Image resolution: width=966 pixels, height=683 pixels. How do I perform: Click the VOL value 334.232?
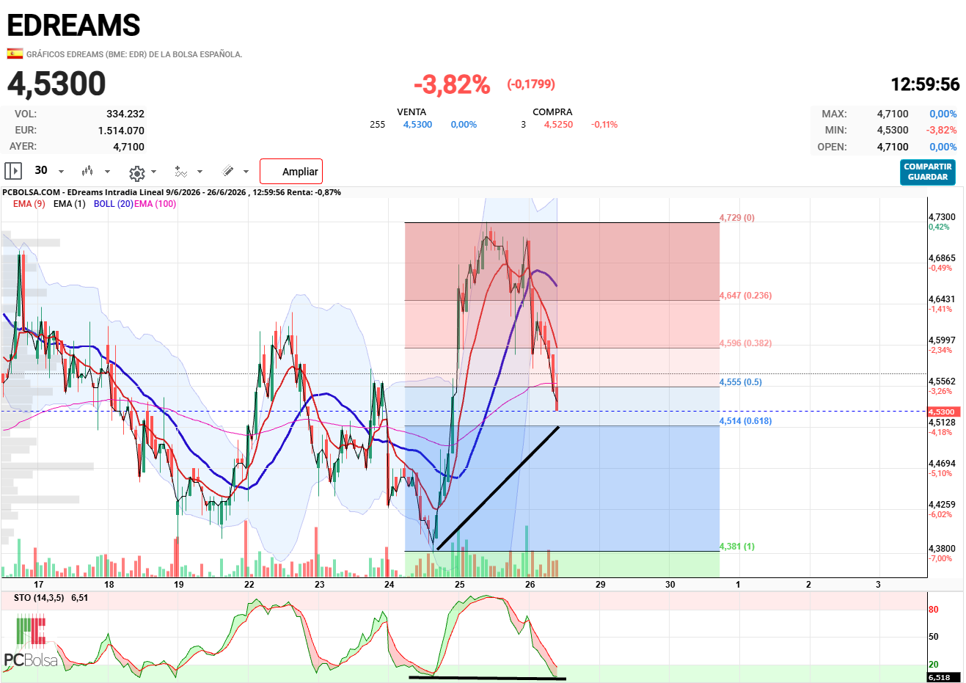click(x=125, y=114)
